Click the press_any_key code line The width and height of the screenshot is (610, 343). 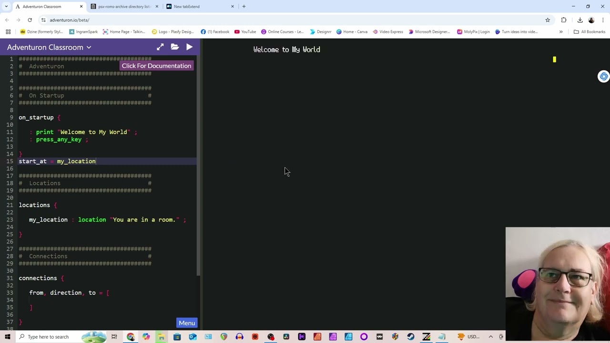pos(59,140)
